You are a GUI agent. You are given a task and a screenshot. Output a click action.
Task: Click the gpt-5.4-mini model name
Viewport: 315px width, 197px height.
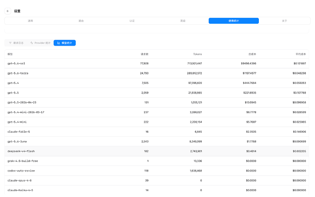pyautogui.click(x=17, y=122)
